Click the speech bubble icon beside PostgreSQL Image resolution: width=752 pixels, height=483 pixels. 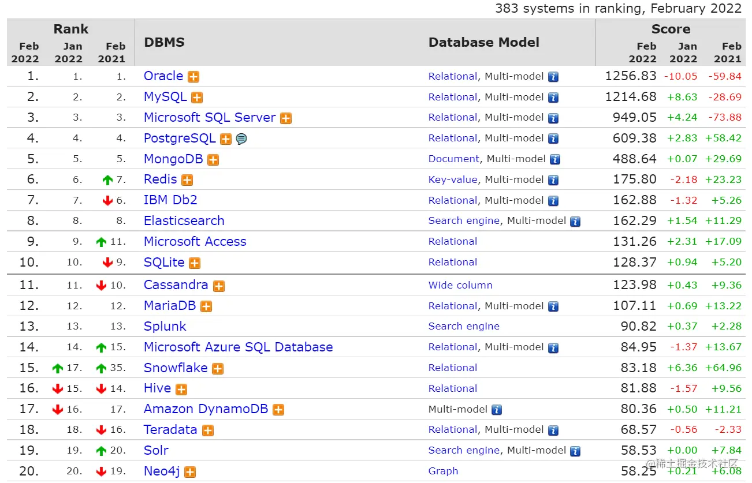pos(241,139)
